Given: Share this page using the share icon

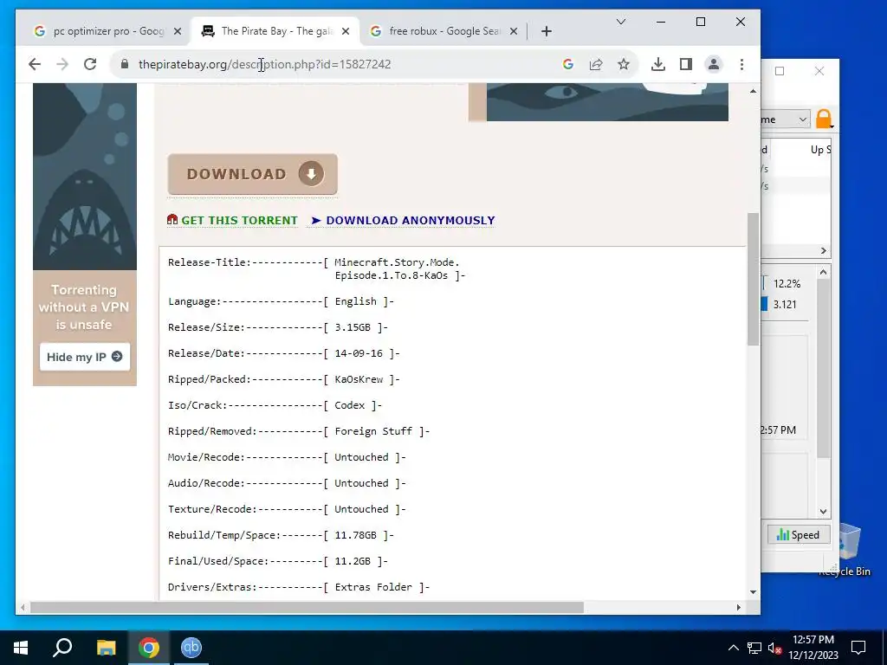Looking at the screenshot, I should click(x=596, y=64).
